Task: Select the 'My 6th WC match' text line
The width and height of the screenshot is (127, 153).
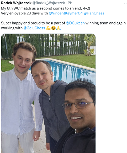Action: [x=46, y=8]
